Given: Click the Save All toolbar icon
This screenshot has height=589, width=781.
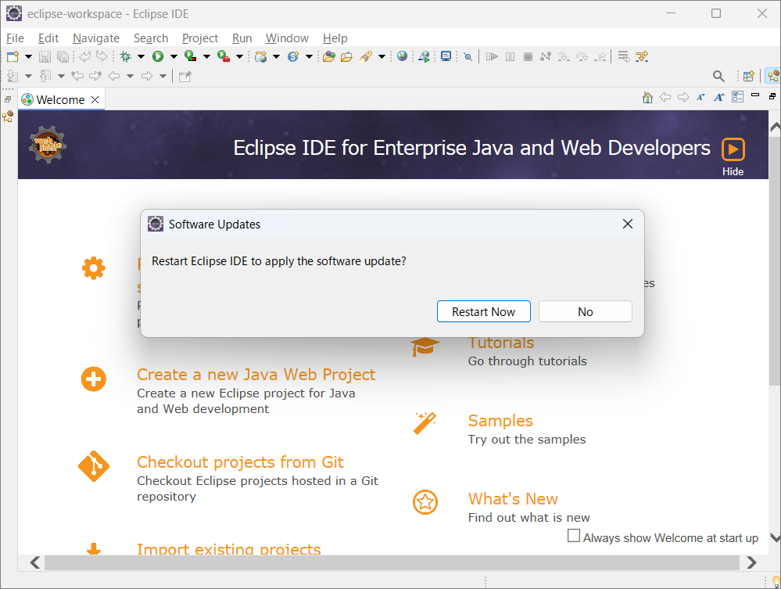Looking at the screenshot, I should [x=63, y=56].
